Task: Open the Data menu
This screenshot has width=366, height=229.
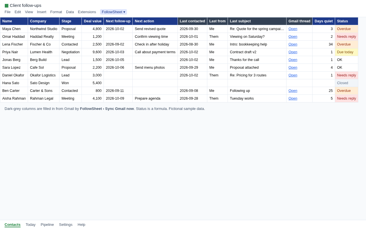Action: (70, 12)
